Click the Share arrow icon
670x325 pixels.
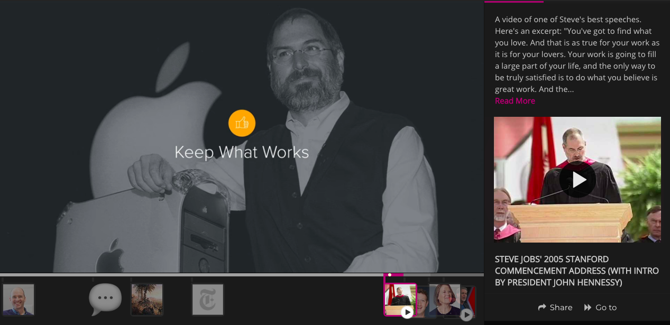point(542,308)
